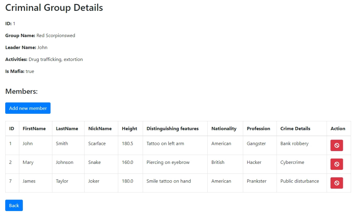Select the Public disturbance crime cell
Viewport: 355px width, 216px height.
[300, 181]
